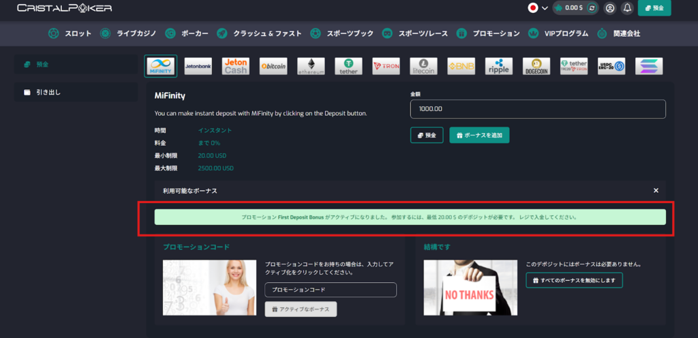Select the MiFinity payment method icon

(x=161, y=66)
